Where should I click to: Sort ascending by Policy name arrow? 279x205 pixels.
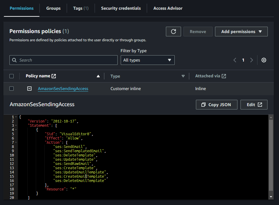click(98, 76)
